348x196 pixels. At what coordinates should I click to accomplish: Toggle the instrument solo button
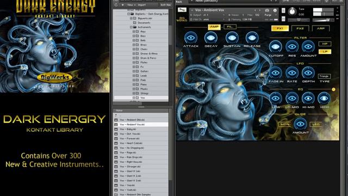click(x=283, y=10)
